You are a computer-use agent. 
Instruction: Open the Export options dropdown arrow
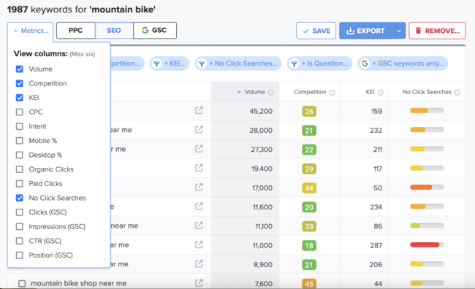click(399, 31)
